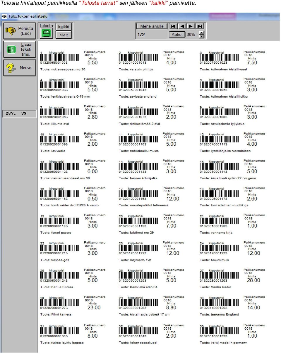Viewport: 281px width, 354px height.
Task: Click the text 'Tuote: Kansitakki koko 34'
Action: pos(138,287)
